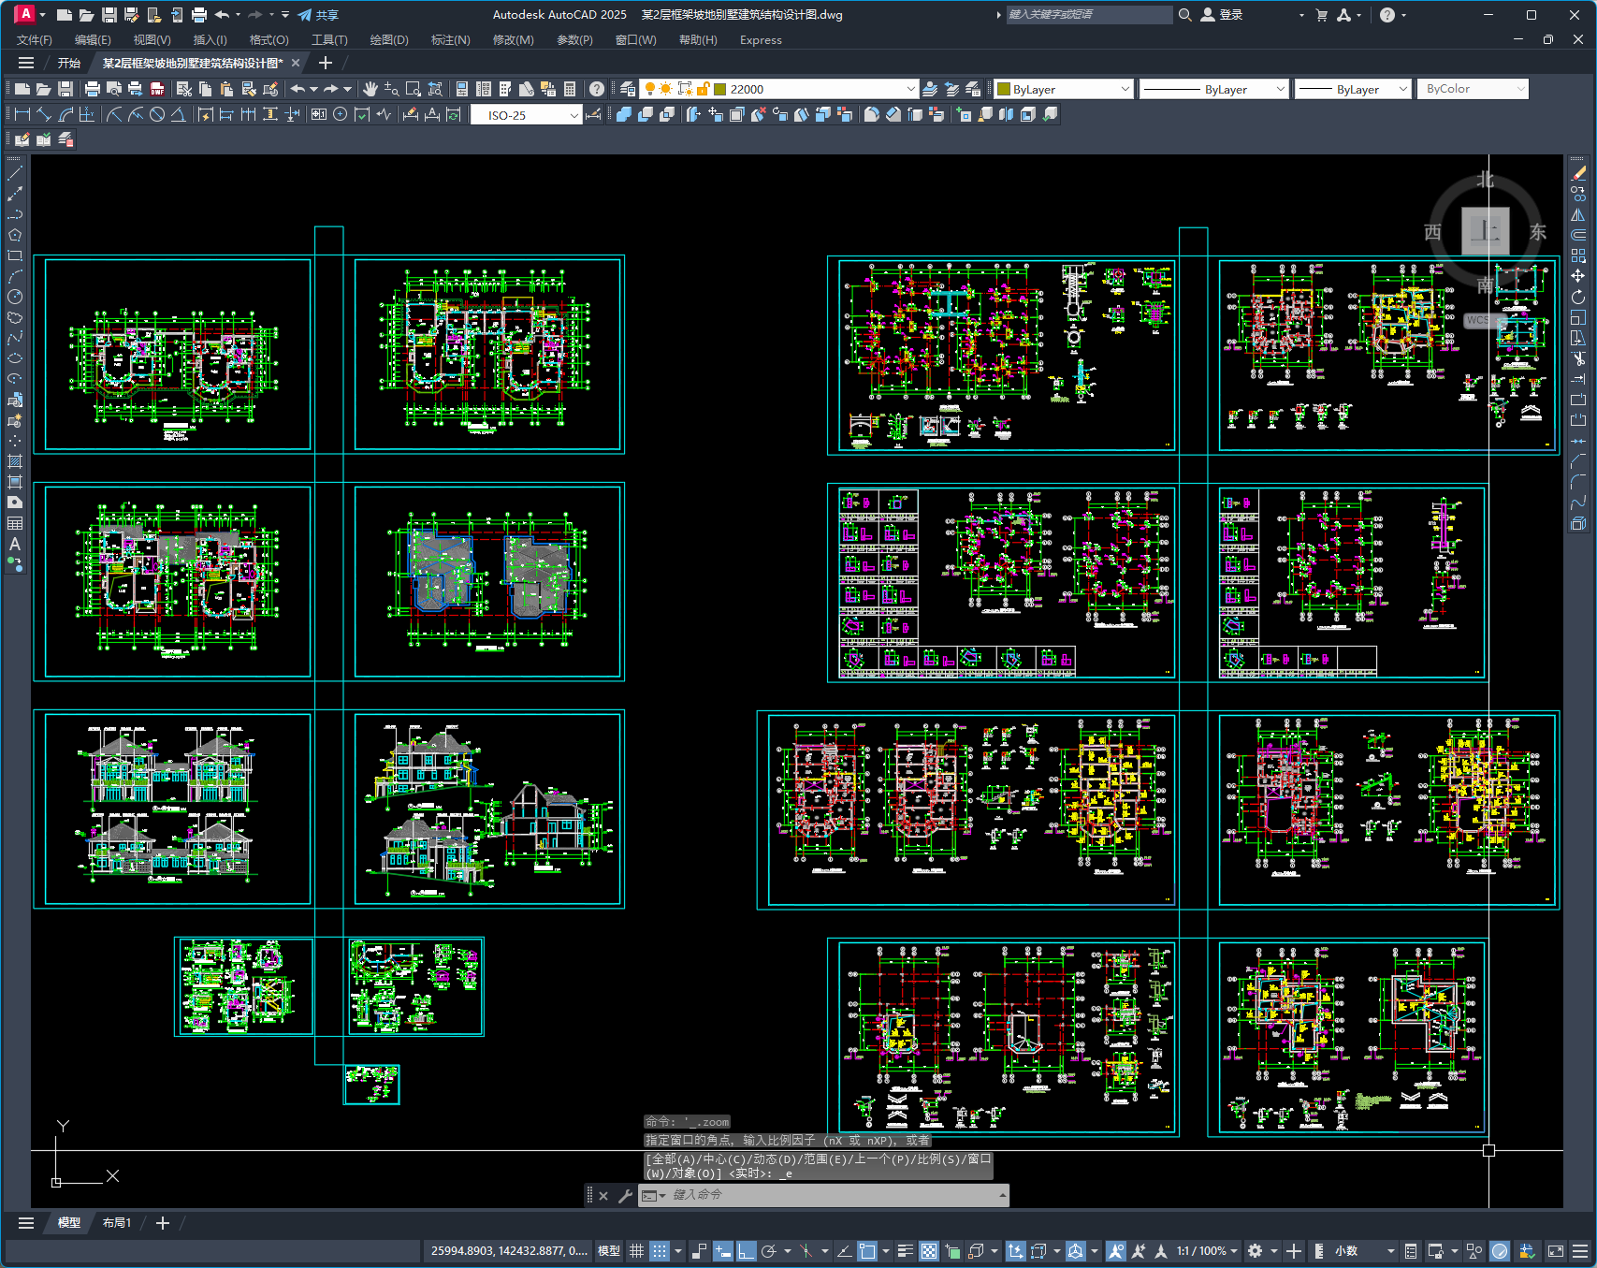Expand the ByColor plot style dropdown
This screenshot has height=1268, width=1597.
(x=1473, y=89)
